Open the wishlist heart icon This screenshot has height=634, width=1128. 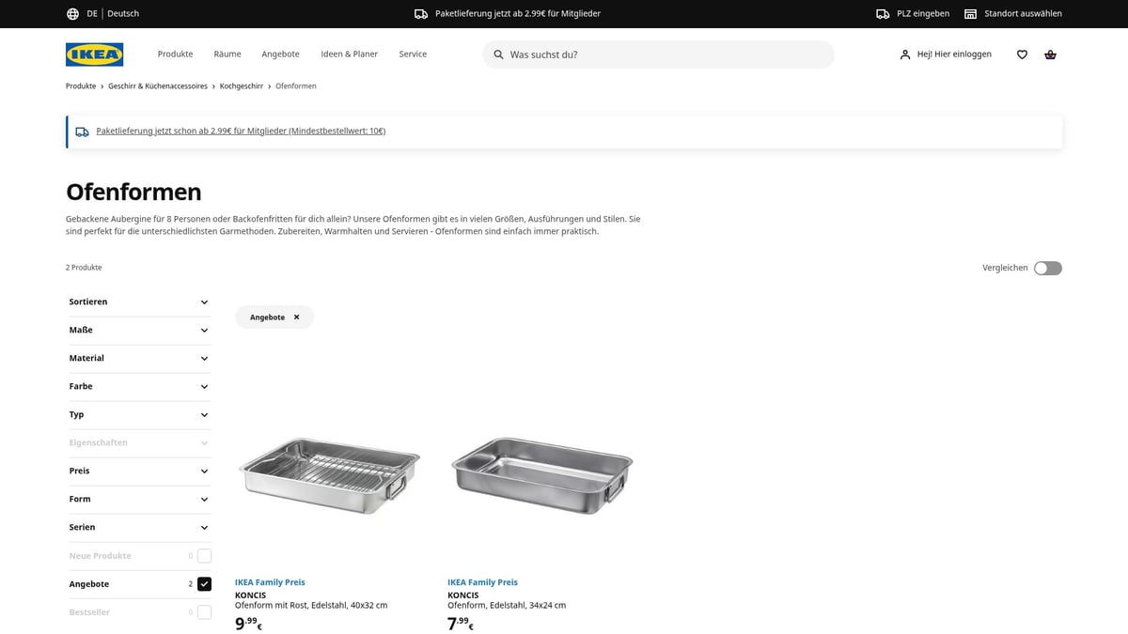click(x=1021, y=54)
